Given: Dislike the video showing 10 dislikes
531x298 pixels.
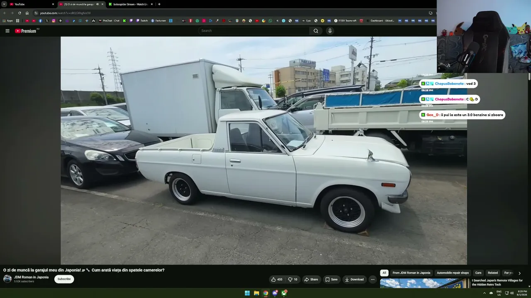Looking at the screenshot, I should click(x=292, y=279).
